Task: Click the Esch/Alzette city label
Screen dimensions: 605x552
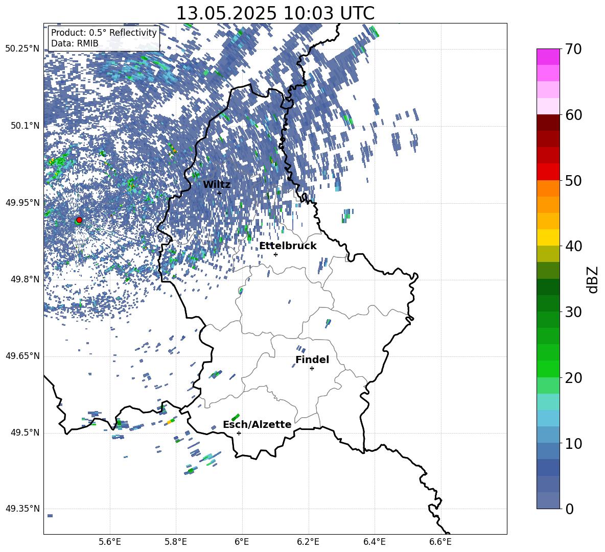Action: (257, 424)
